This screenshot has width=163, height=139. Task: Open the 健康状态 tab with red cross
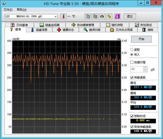pyautogui.click(x=66, y=30)
